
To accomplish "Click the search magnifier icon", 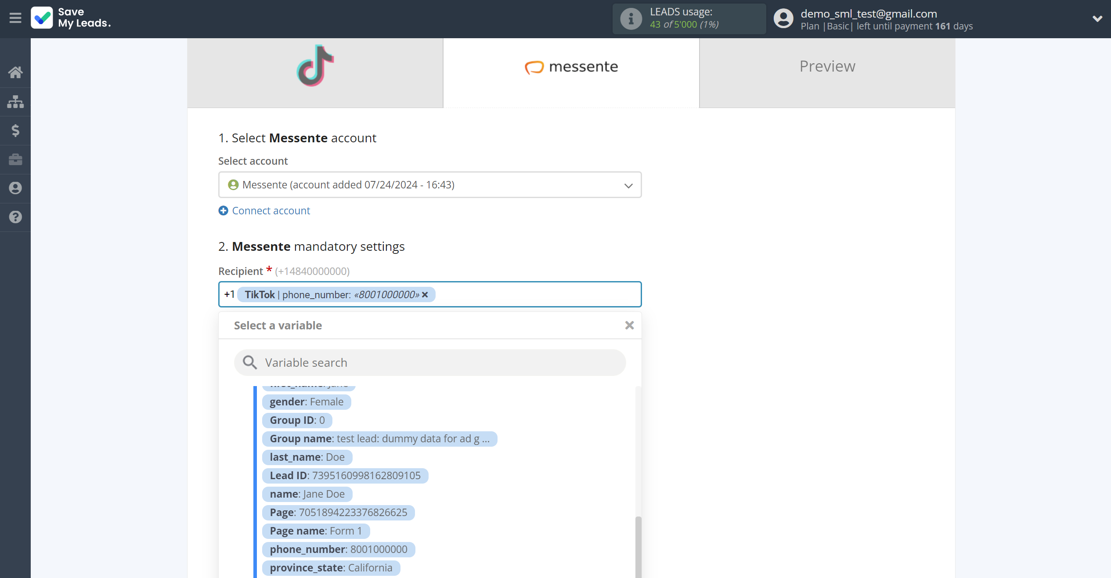I will (250, 363).
